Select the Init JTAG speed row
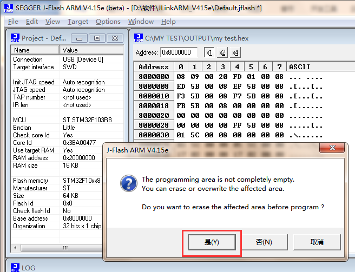The width and height of the screenshot is (355, 272). (67, 82)
